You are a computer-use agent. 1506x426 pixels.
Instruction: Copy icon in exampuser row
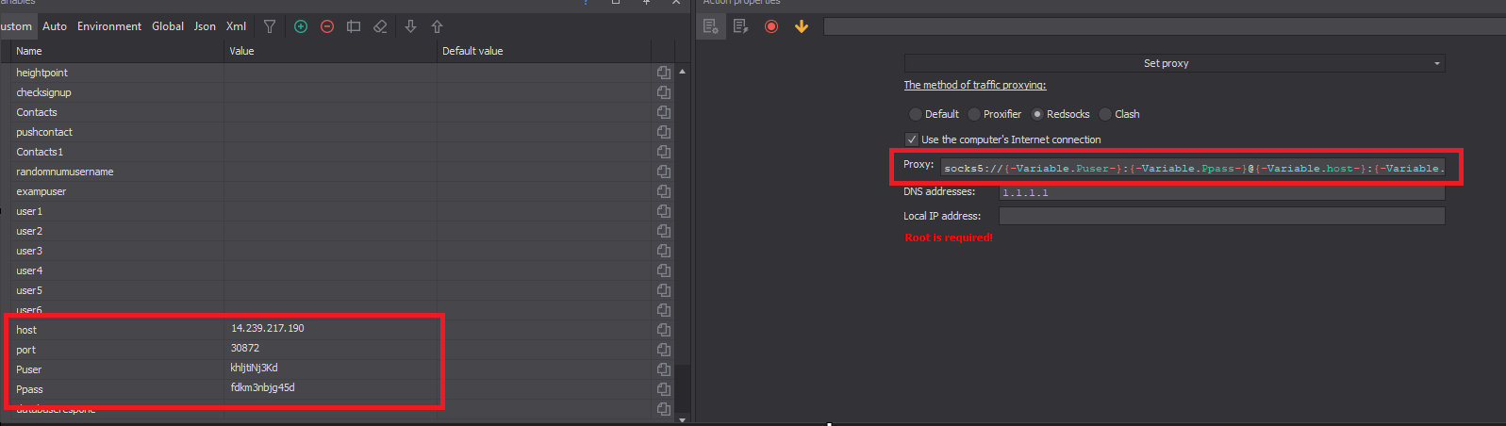[x=664, y=191]
